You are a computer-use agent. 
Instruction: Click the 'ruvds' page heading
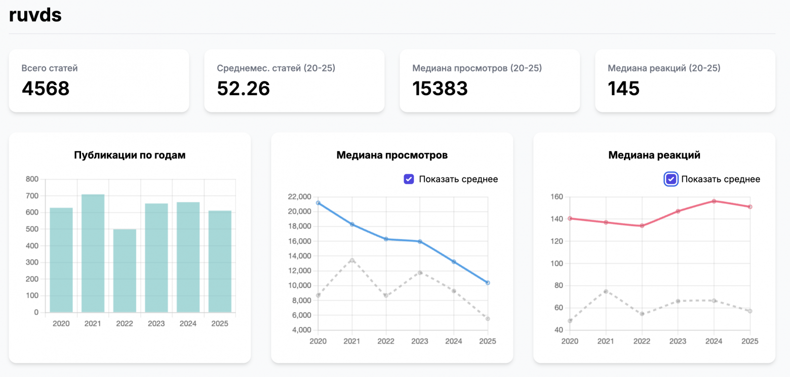(35, 15)
